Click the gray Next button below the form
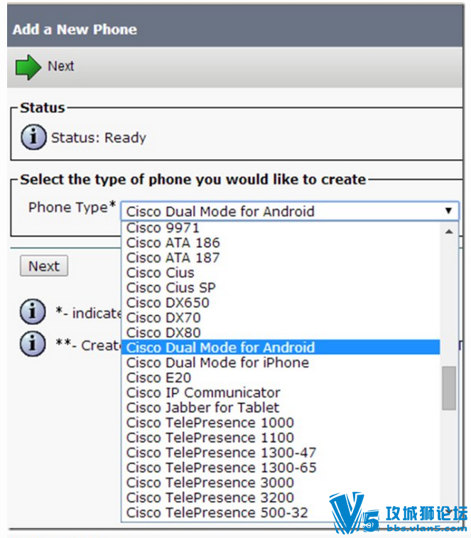This screenshot has height=538, width=471. [44, 266]
